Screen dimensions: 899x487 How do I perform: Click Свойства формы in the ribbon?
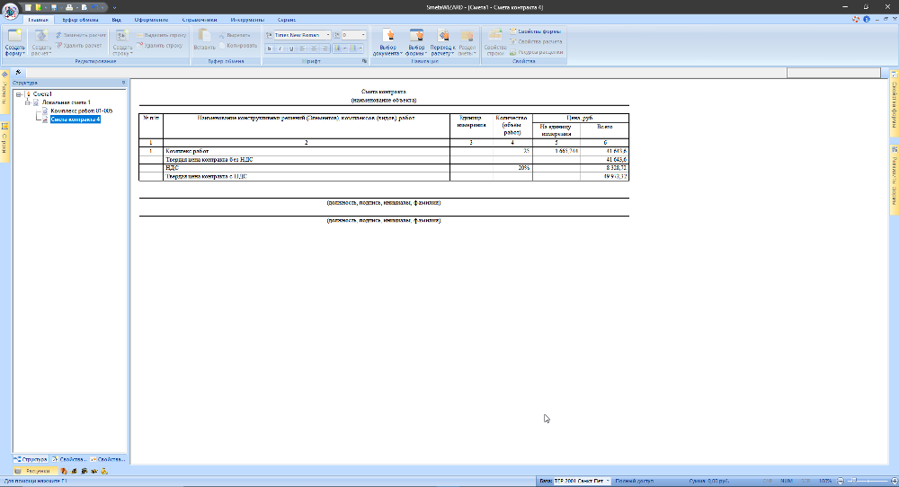click(x=536, y=31)
